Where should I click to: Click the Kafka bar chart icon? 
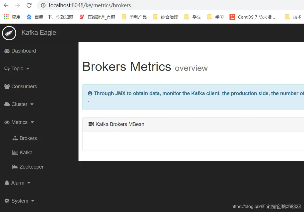(15, 152)
